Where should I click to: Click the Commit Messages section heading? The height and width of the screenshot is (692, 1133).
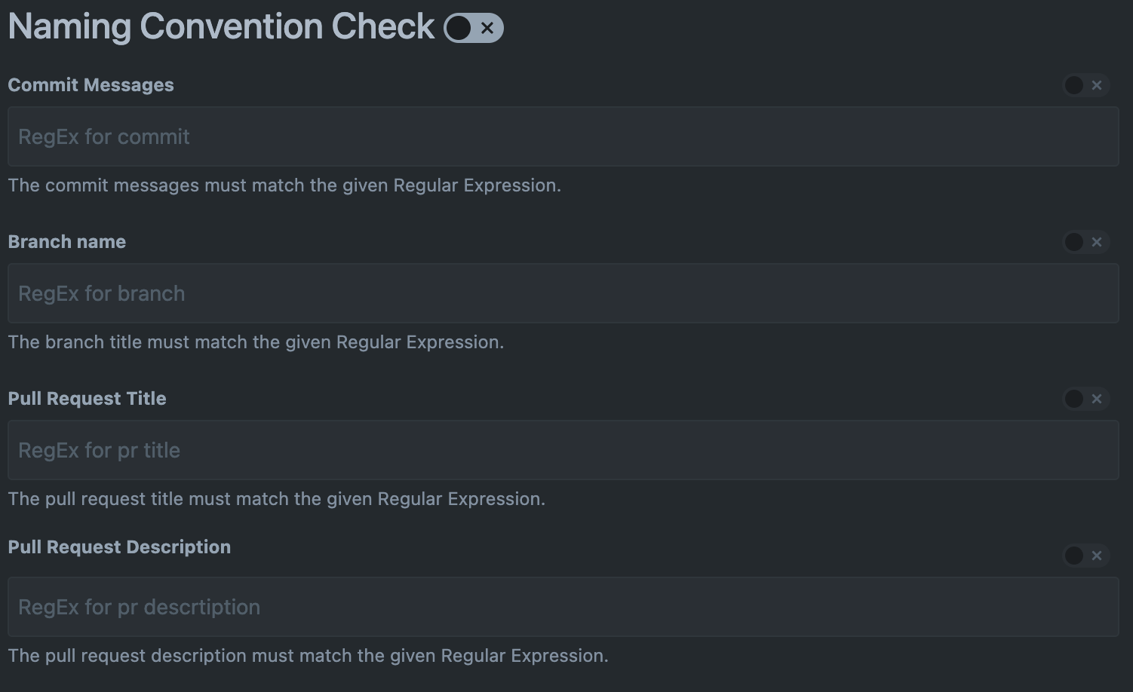91,85
